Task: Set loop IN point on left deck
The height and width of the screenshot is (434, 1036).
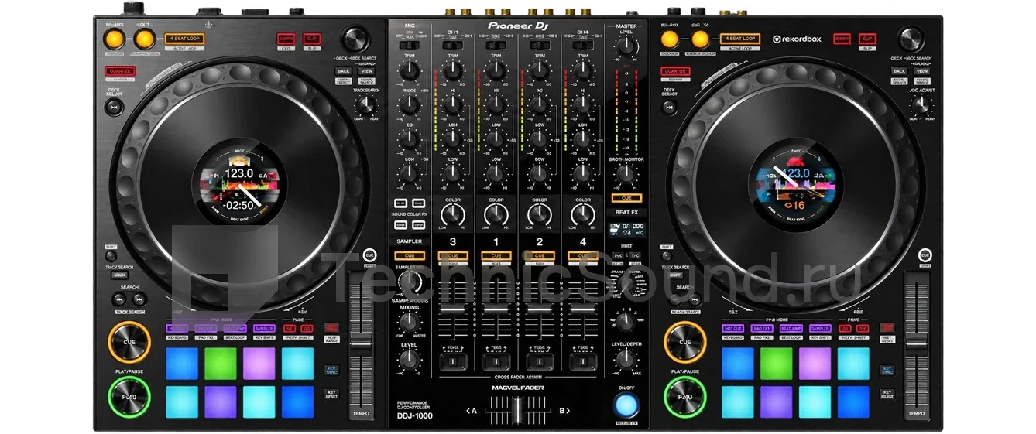Action: tap(115, 39)
